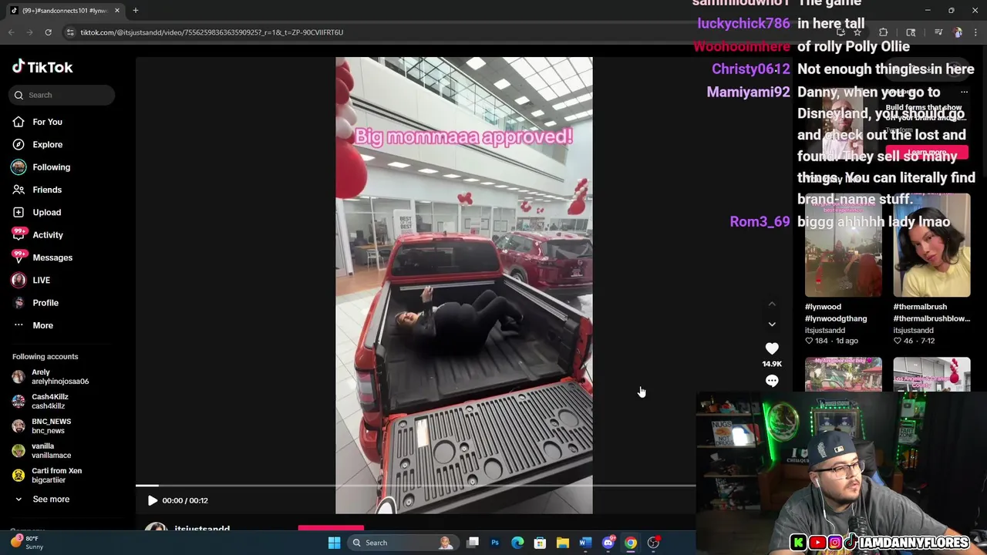Click itsjustsandd under #thermalbrush video
Screen dimensions: 987x555
pyautogui.click(x=913, y=330)
